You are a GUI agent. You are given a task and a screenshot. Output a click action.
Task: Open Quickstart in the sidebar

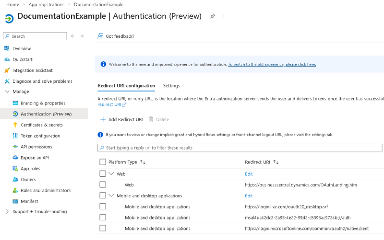pos(23,59)
